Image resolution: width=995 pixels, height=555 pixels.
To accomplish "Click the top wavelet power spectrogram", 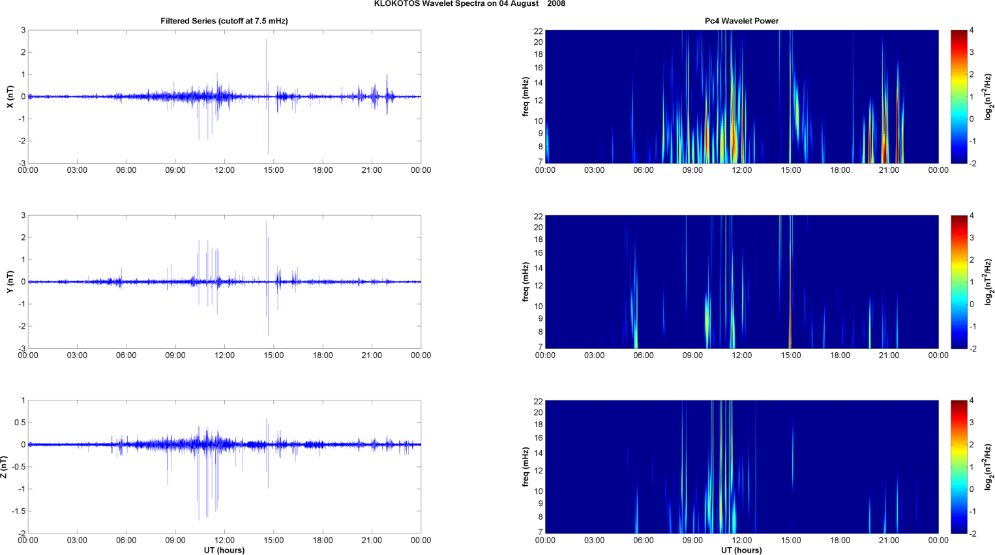I will pyautogui.click(x=741, y=97).
